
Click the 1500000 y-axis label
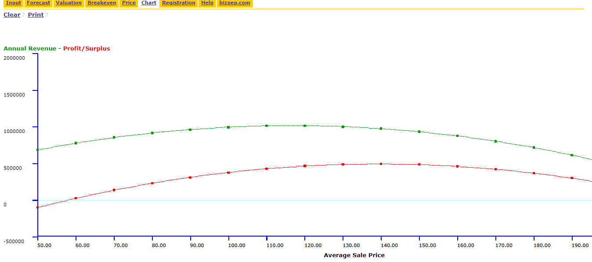click(14, 94)
